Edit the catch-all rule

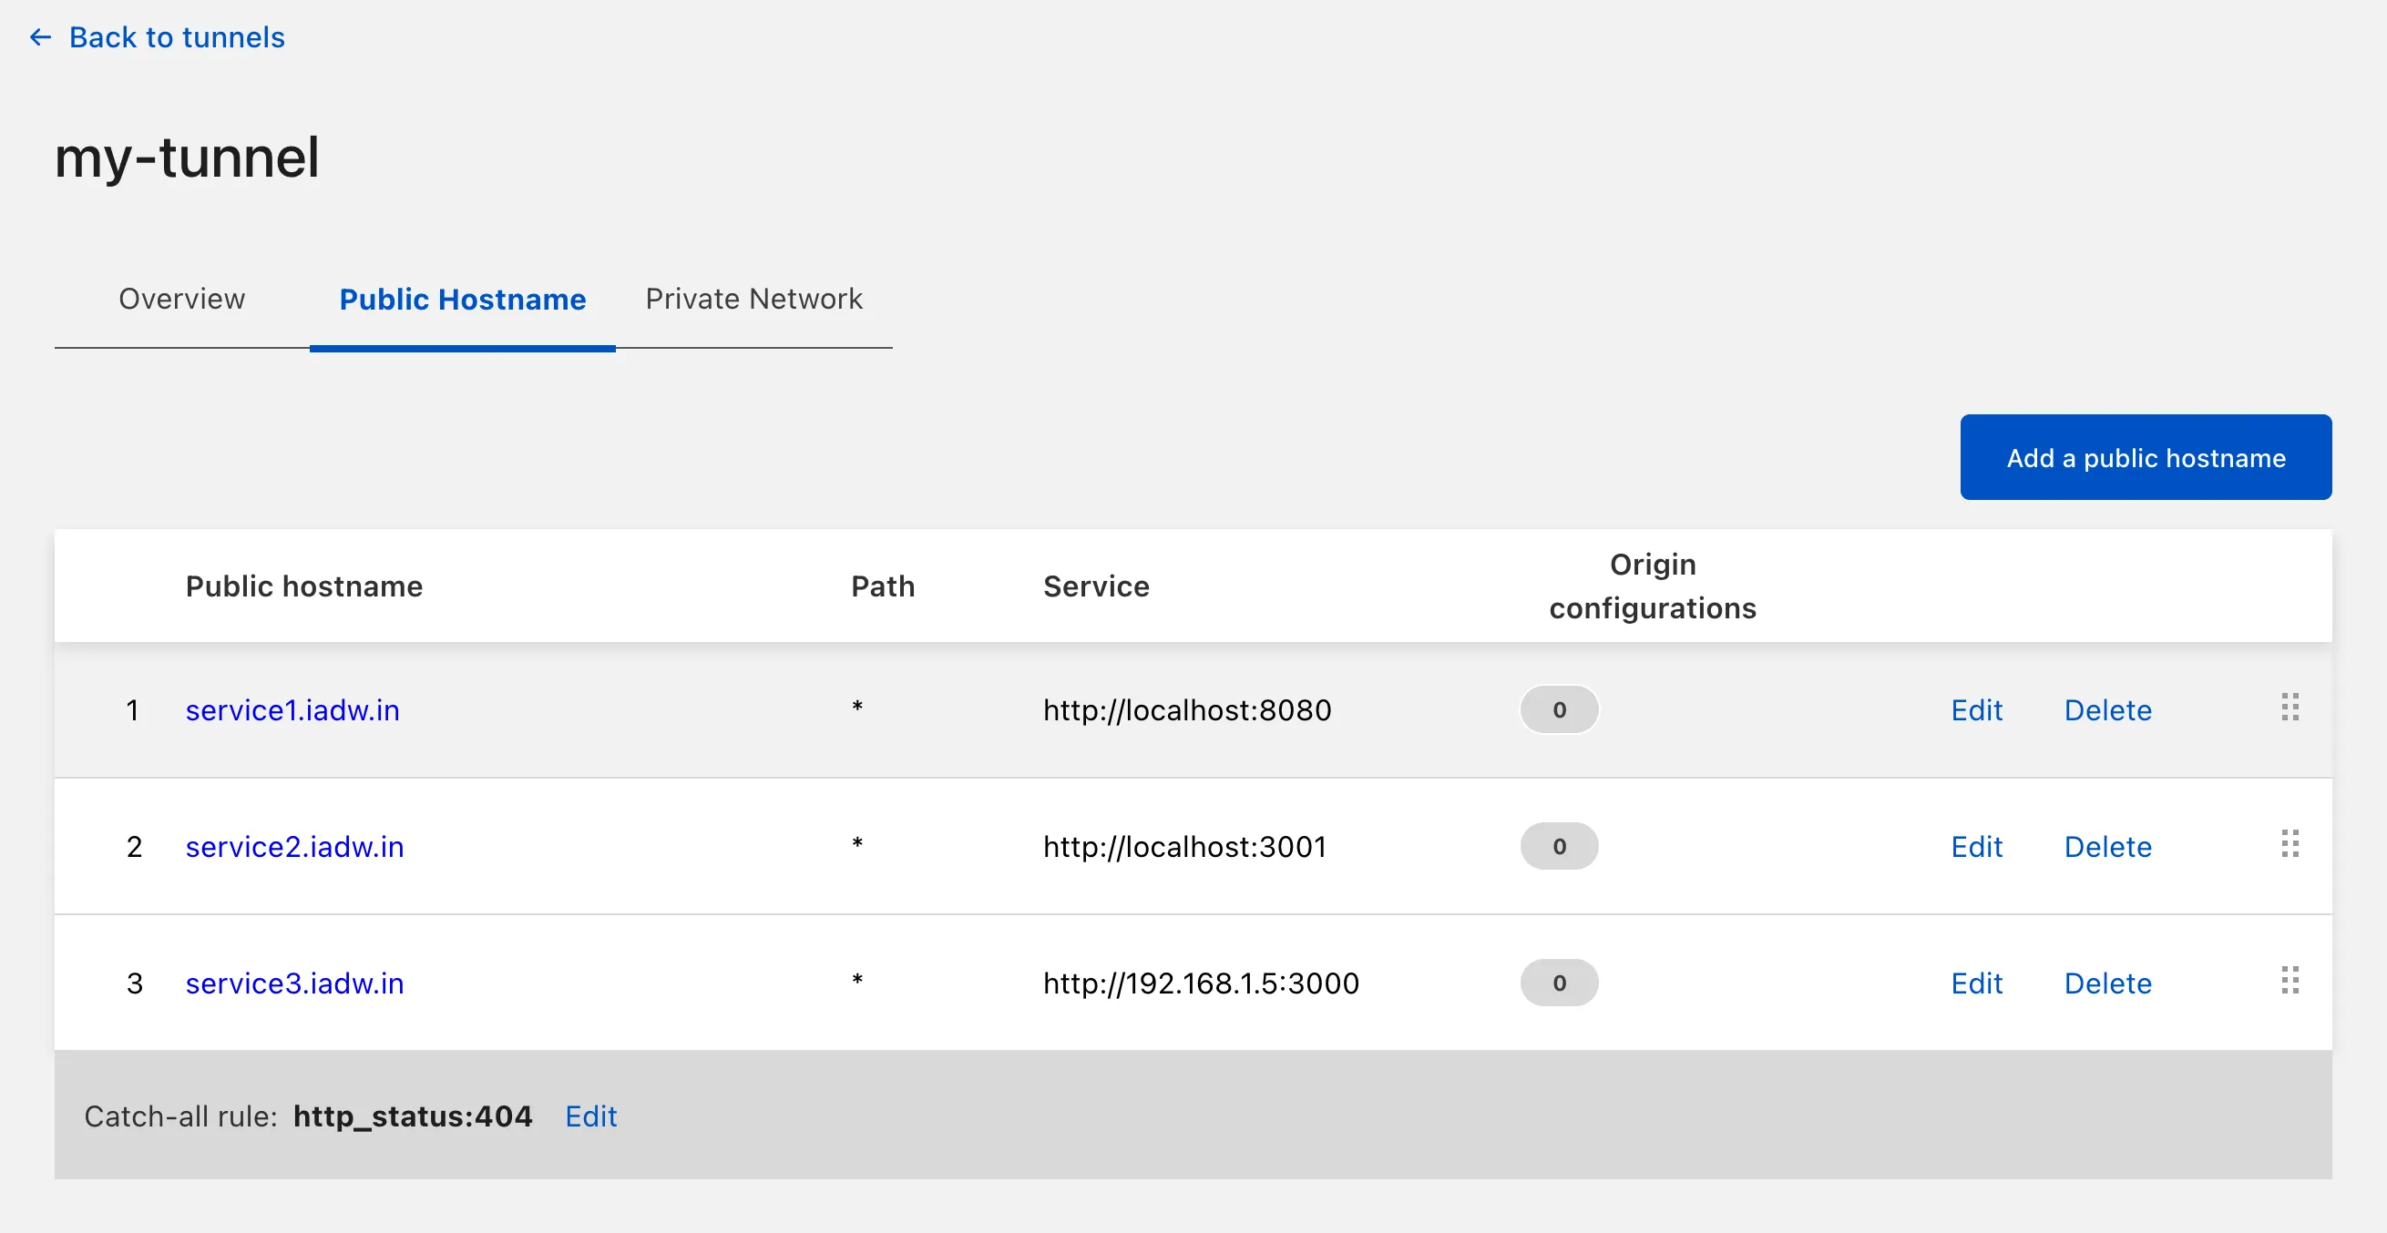pyautogui.click(x=590, y=1116)
